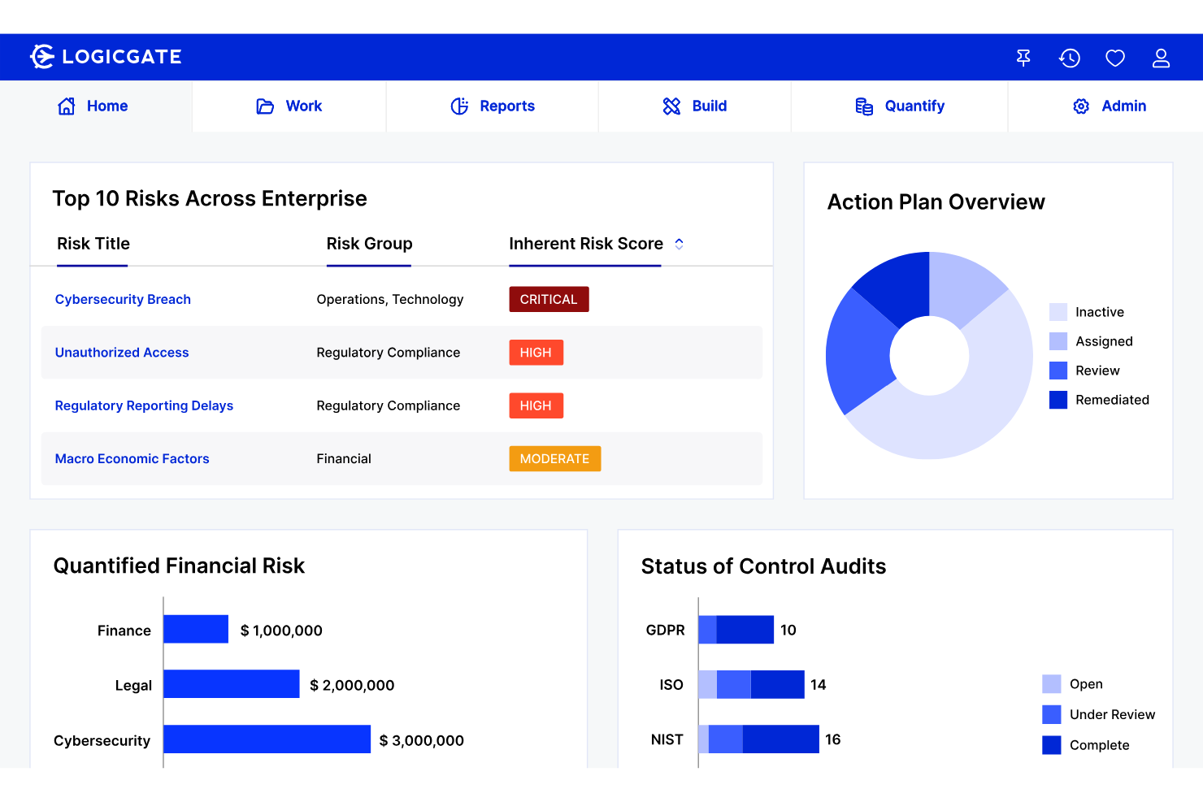Click the '$ 2,000,000' Legal value
This screenshot has width=1203, height=802.
click(x=352, y=686)
